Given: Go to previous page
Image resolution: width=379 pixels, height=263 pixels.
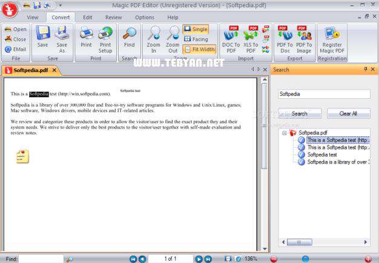Looking at the screenshot, I should click(142, 259).
